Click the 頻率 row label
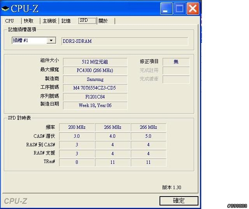 pos(50,127)
